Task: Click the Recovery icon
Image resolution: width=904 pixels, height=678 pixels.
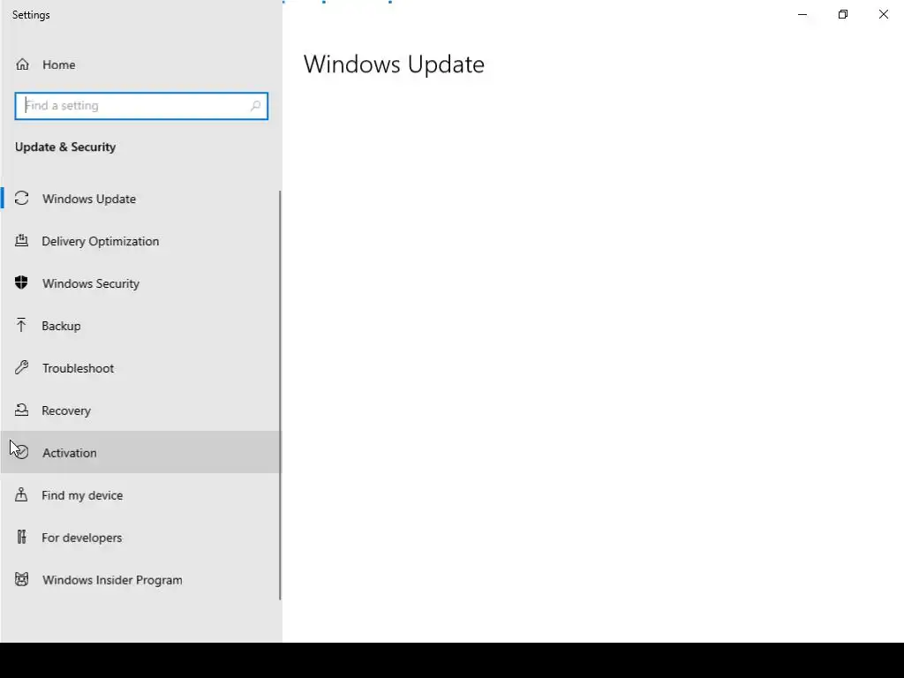Action: (21, 410)
